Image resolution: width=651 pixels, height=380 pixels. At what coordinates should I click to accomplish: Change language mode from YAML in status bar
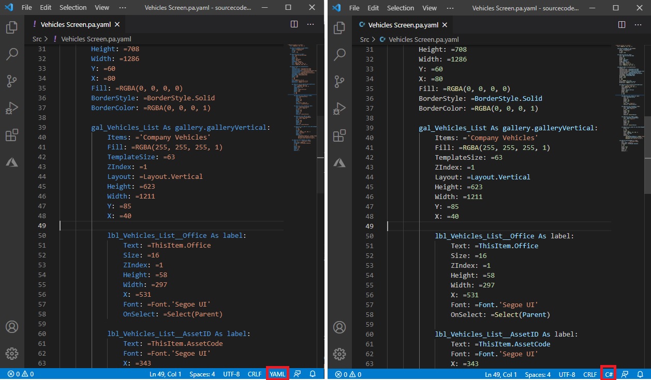tap(277, 374)
